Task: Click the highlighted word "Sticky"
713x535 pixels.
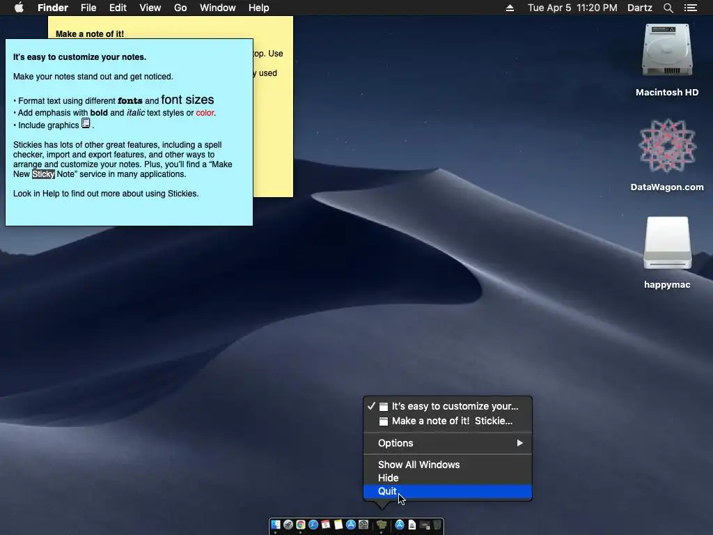Action: point(43,173)
